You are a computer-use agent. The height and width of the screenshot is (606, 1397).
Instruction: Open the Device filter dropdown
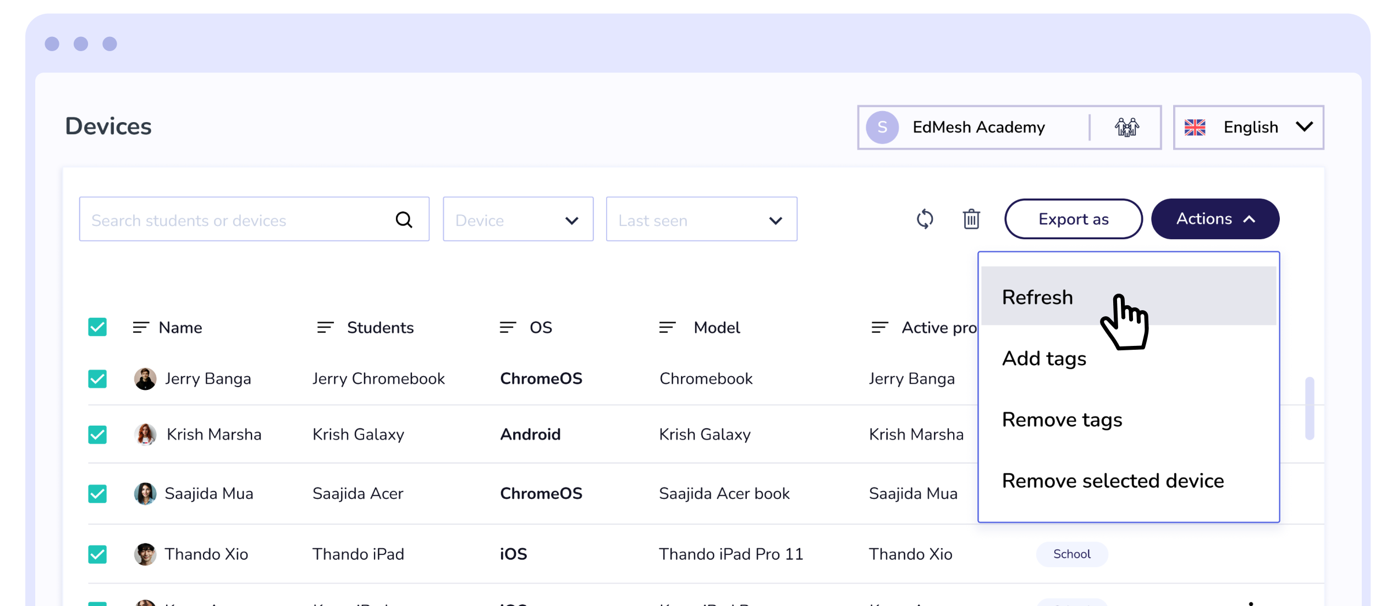point(518,219)
